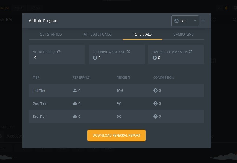Image resolution: width=237 pixels, height=163 pixels.
Task: View the AFFILIATE FUNDS tab
Action: coord(97,34)
